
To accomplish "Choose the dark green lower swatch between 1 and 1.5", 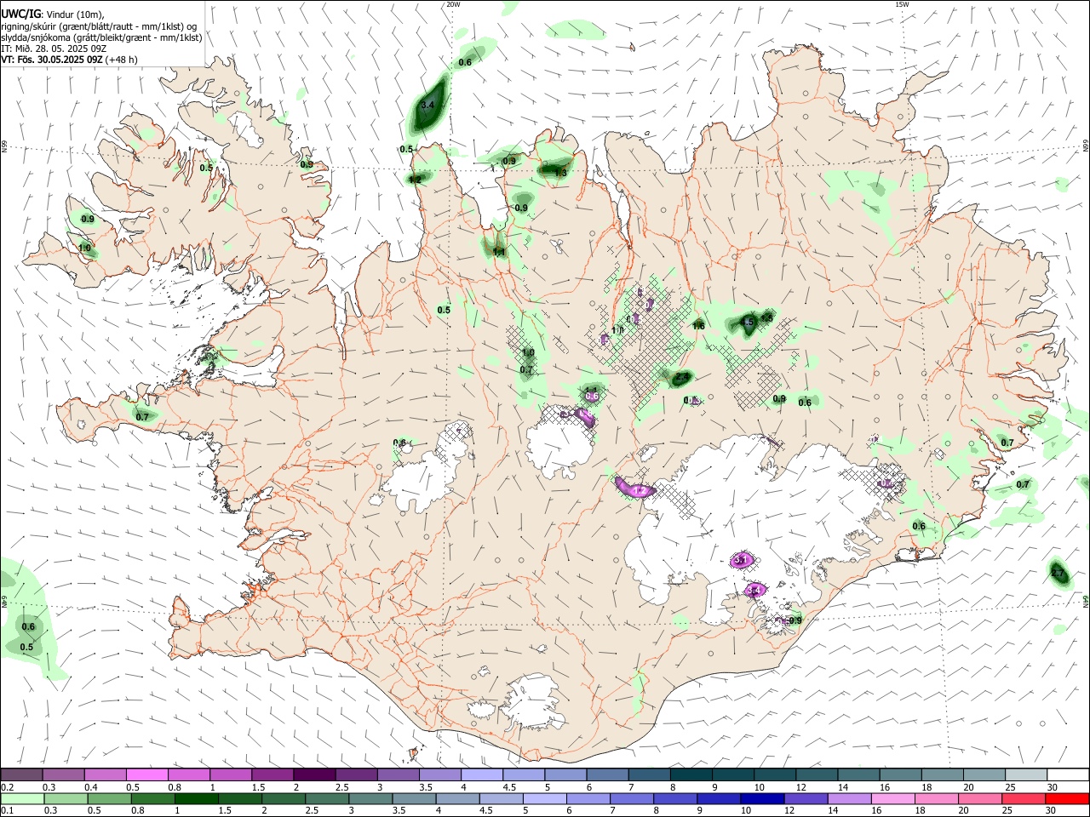I will 197,799.
